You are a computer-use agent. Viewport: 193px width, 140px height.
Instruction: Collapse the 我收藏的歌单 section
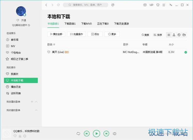[x=36, y=110]
